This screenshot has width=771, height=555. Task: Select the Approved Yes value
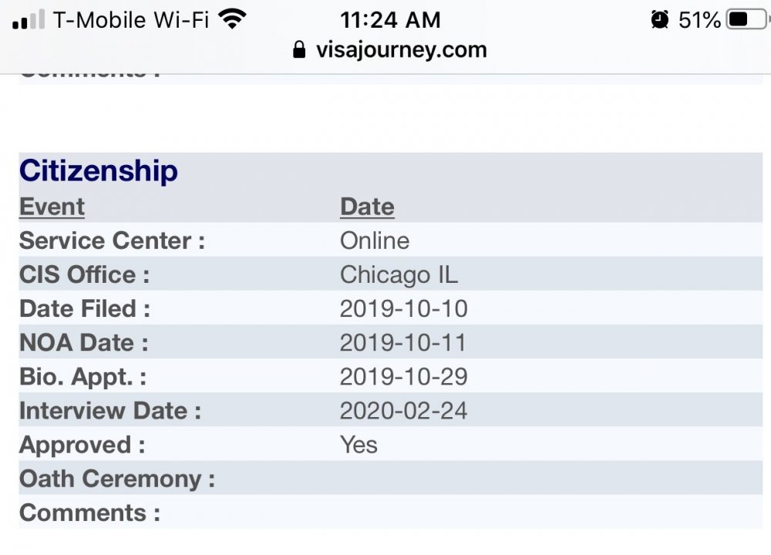pyautogui.click(x=359, y=445)
